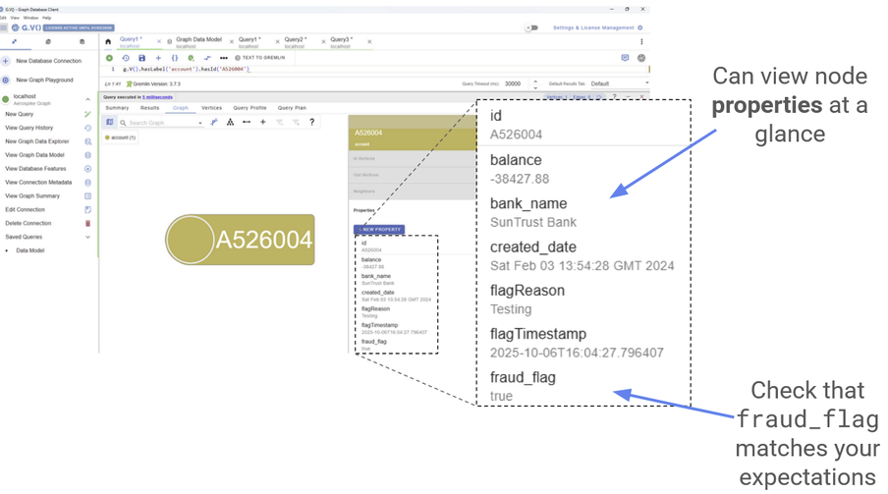Click the Search Graph input field
This screenshot has height=494, width=888.
[163, 123]
